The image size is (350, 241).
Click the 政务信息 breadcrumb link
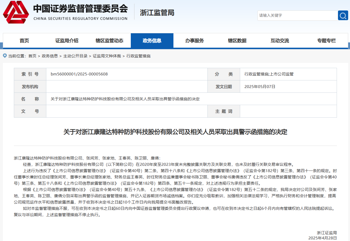tap(50, 56)
